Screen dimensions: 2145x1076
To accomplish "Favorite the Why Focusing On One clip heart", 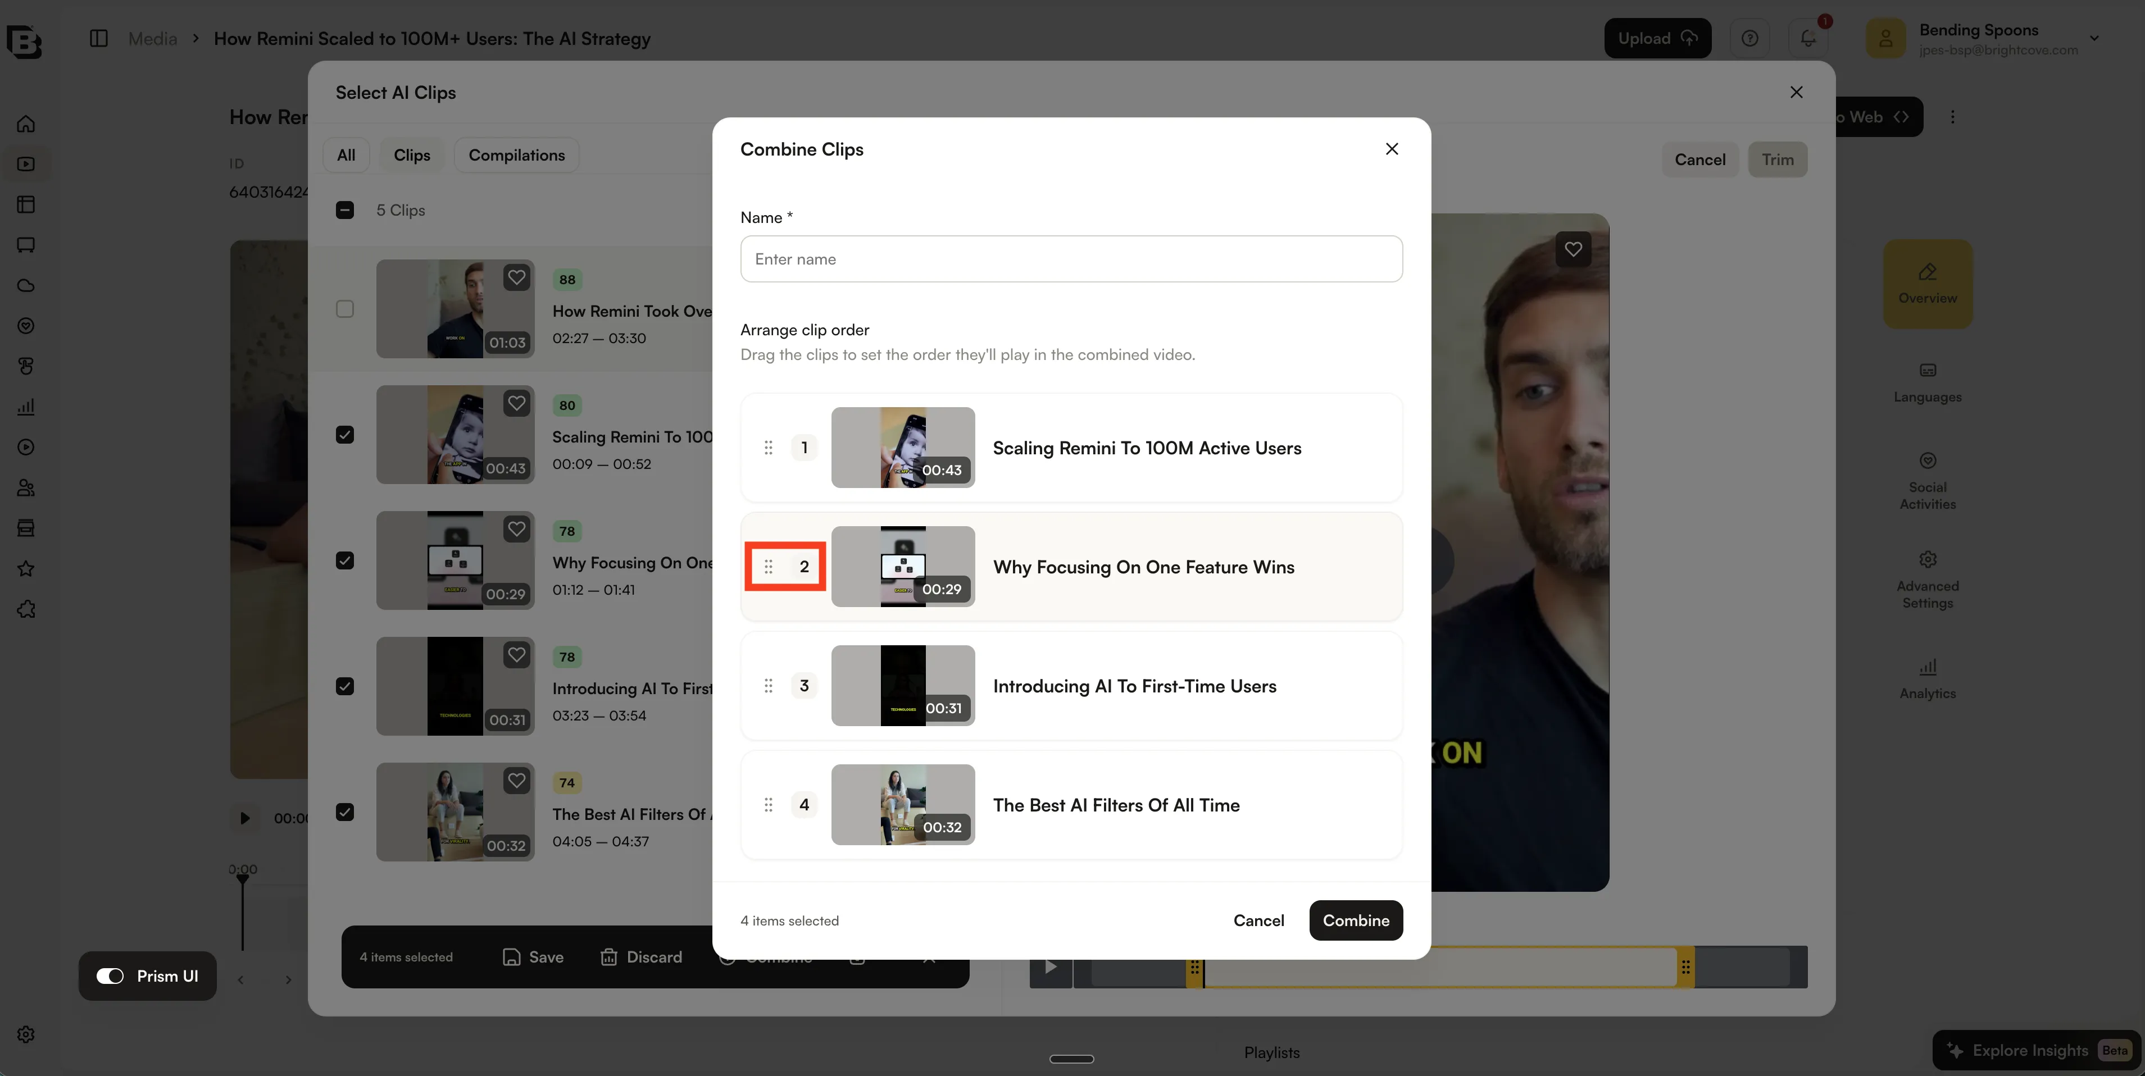I will (517, 529).
